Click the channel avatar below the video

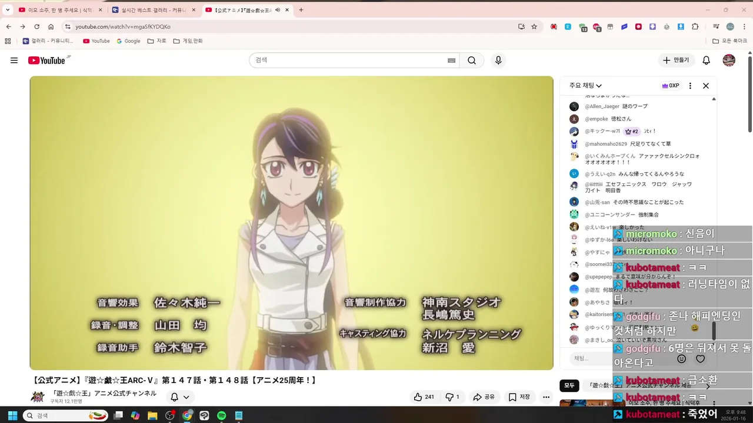click(38, 397)
